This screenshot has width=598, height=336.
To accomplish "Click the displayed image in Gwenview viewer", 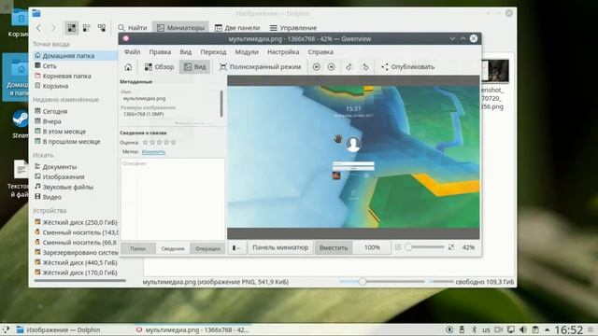I will [353, 157].
